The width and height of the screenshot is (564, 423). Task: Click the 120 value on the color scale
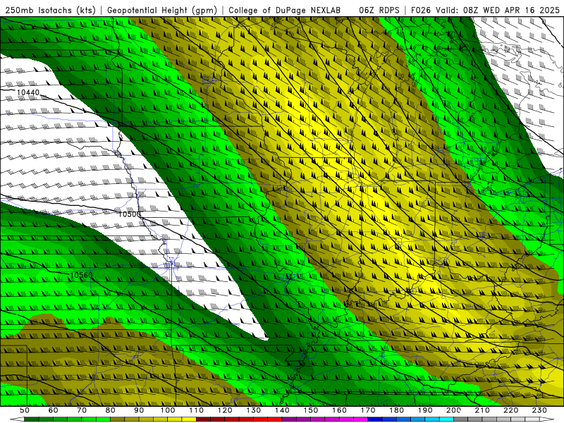pos(225,410)
